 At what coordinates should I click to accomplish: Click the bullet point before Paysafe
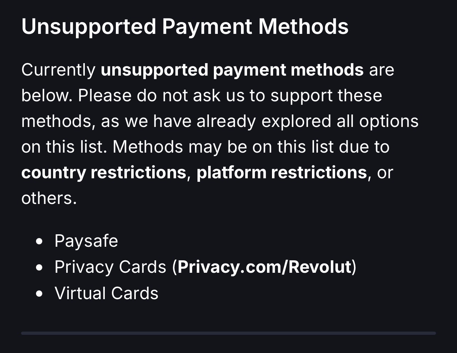pos(40,241)
